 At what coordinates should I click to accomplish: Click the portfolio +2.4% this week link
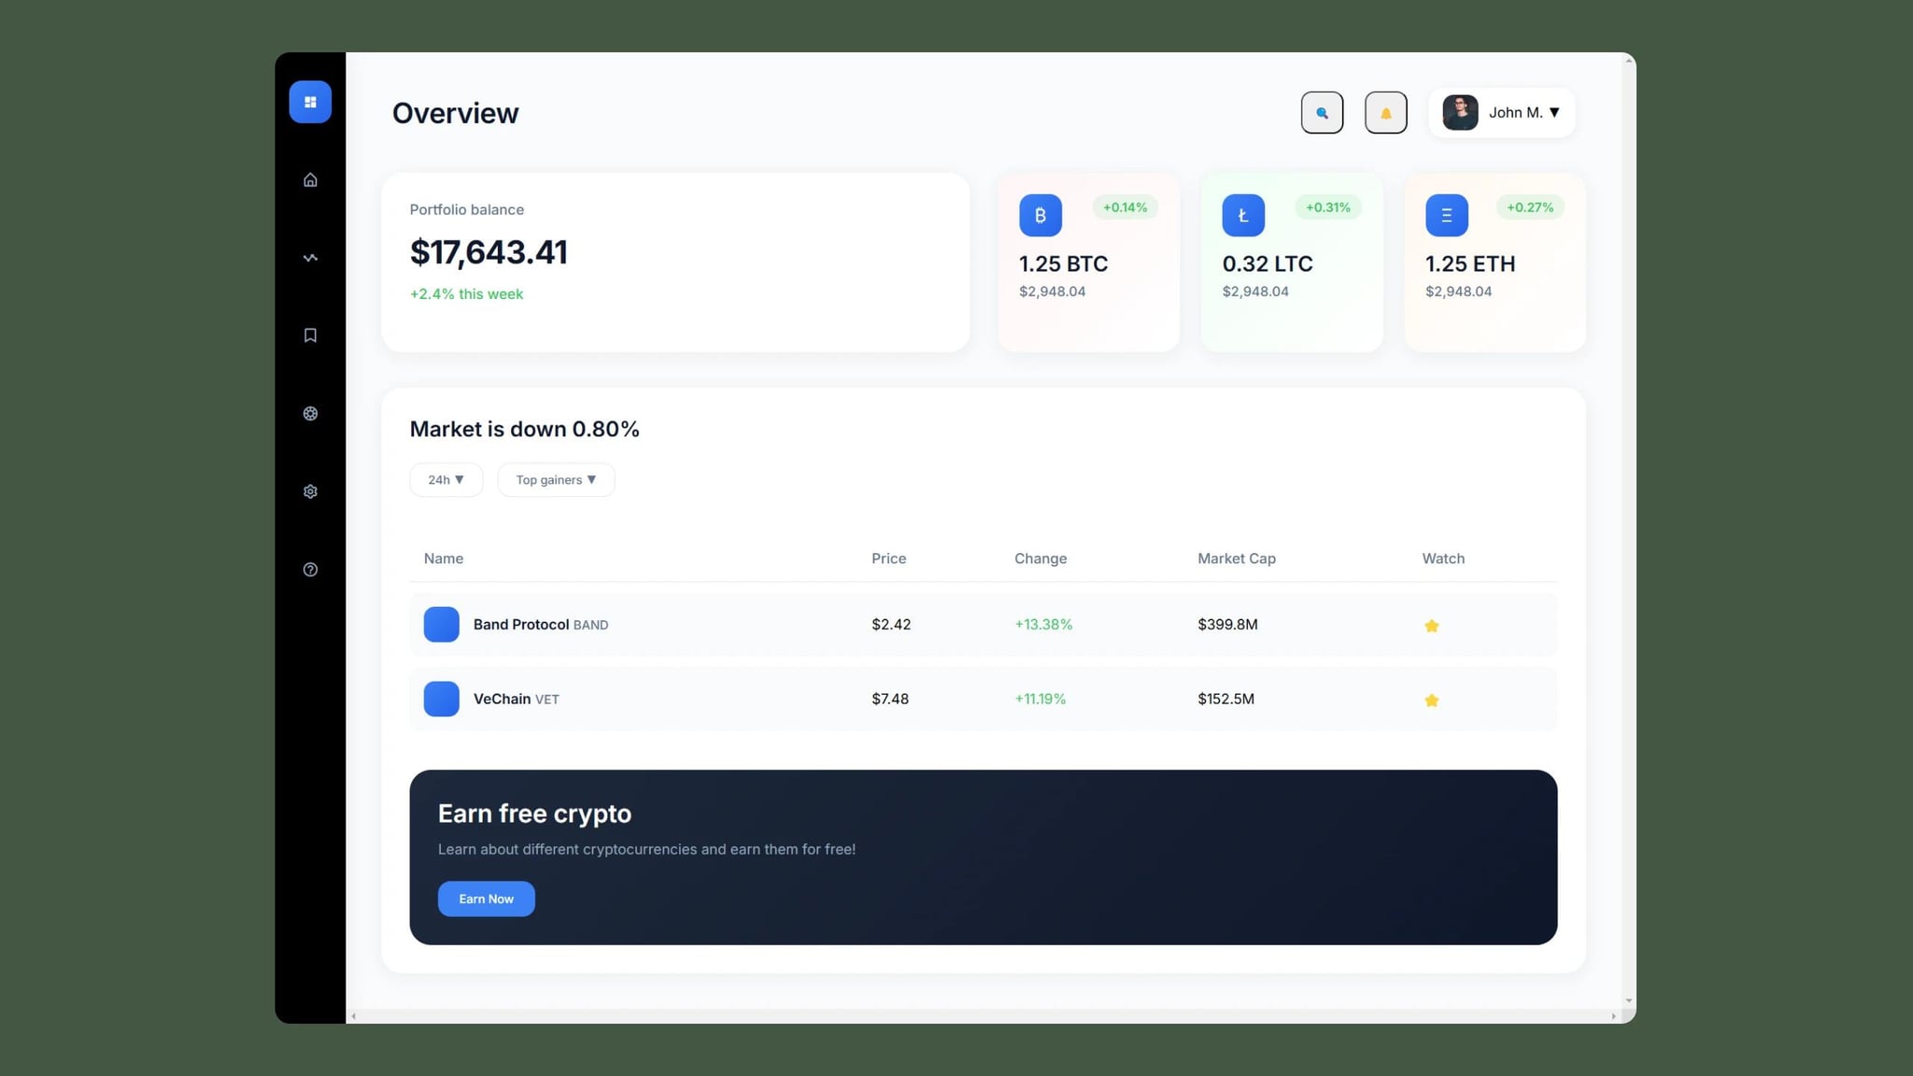(x=466, y=293)
